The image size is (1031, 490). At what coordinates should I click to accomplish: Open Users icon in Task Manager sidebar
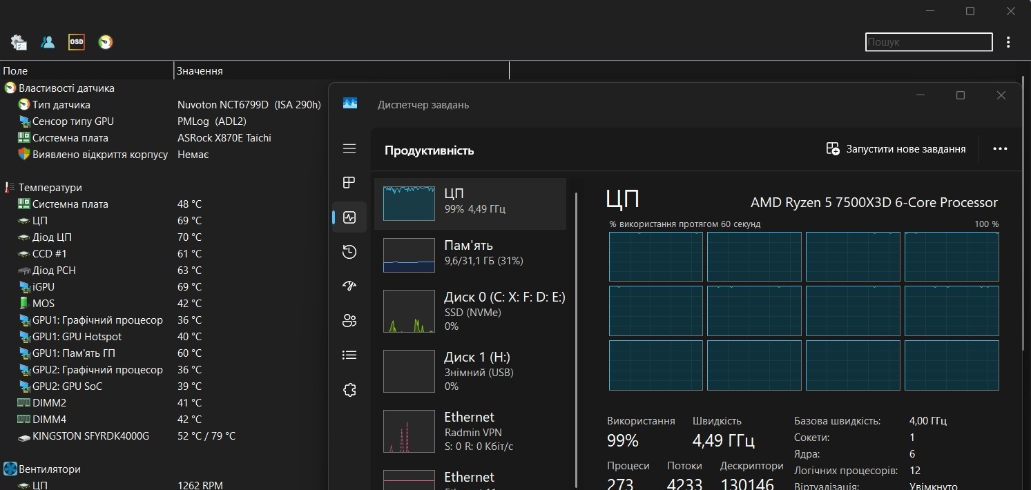point(349,321)
